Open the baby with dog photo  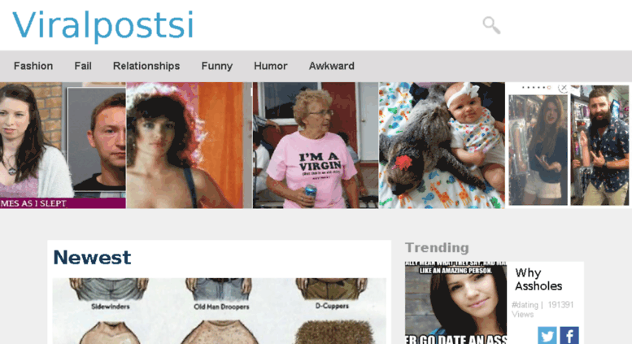442,146
